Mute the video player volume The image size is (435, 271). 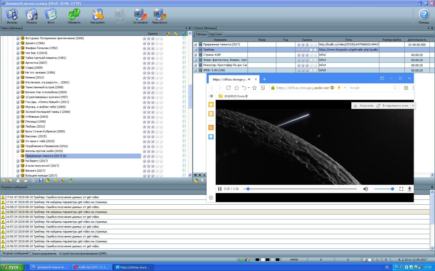[365, 189]
